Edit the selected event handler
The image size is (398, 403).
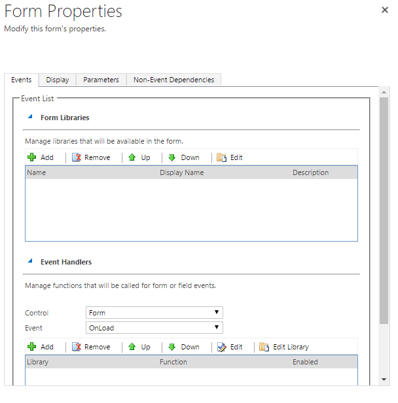pyautogui.click(x=230, y=347)
